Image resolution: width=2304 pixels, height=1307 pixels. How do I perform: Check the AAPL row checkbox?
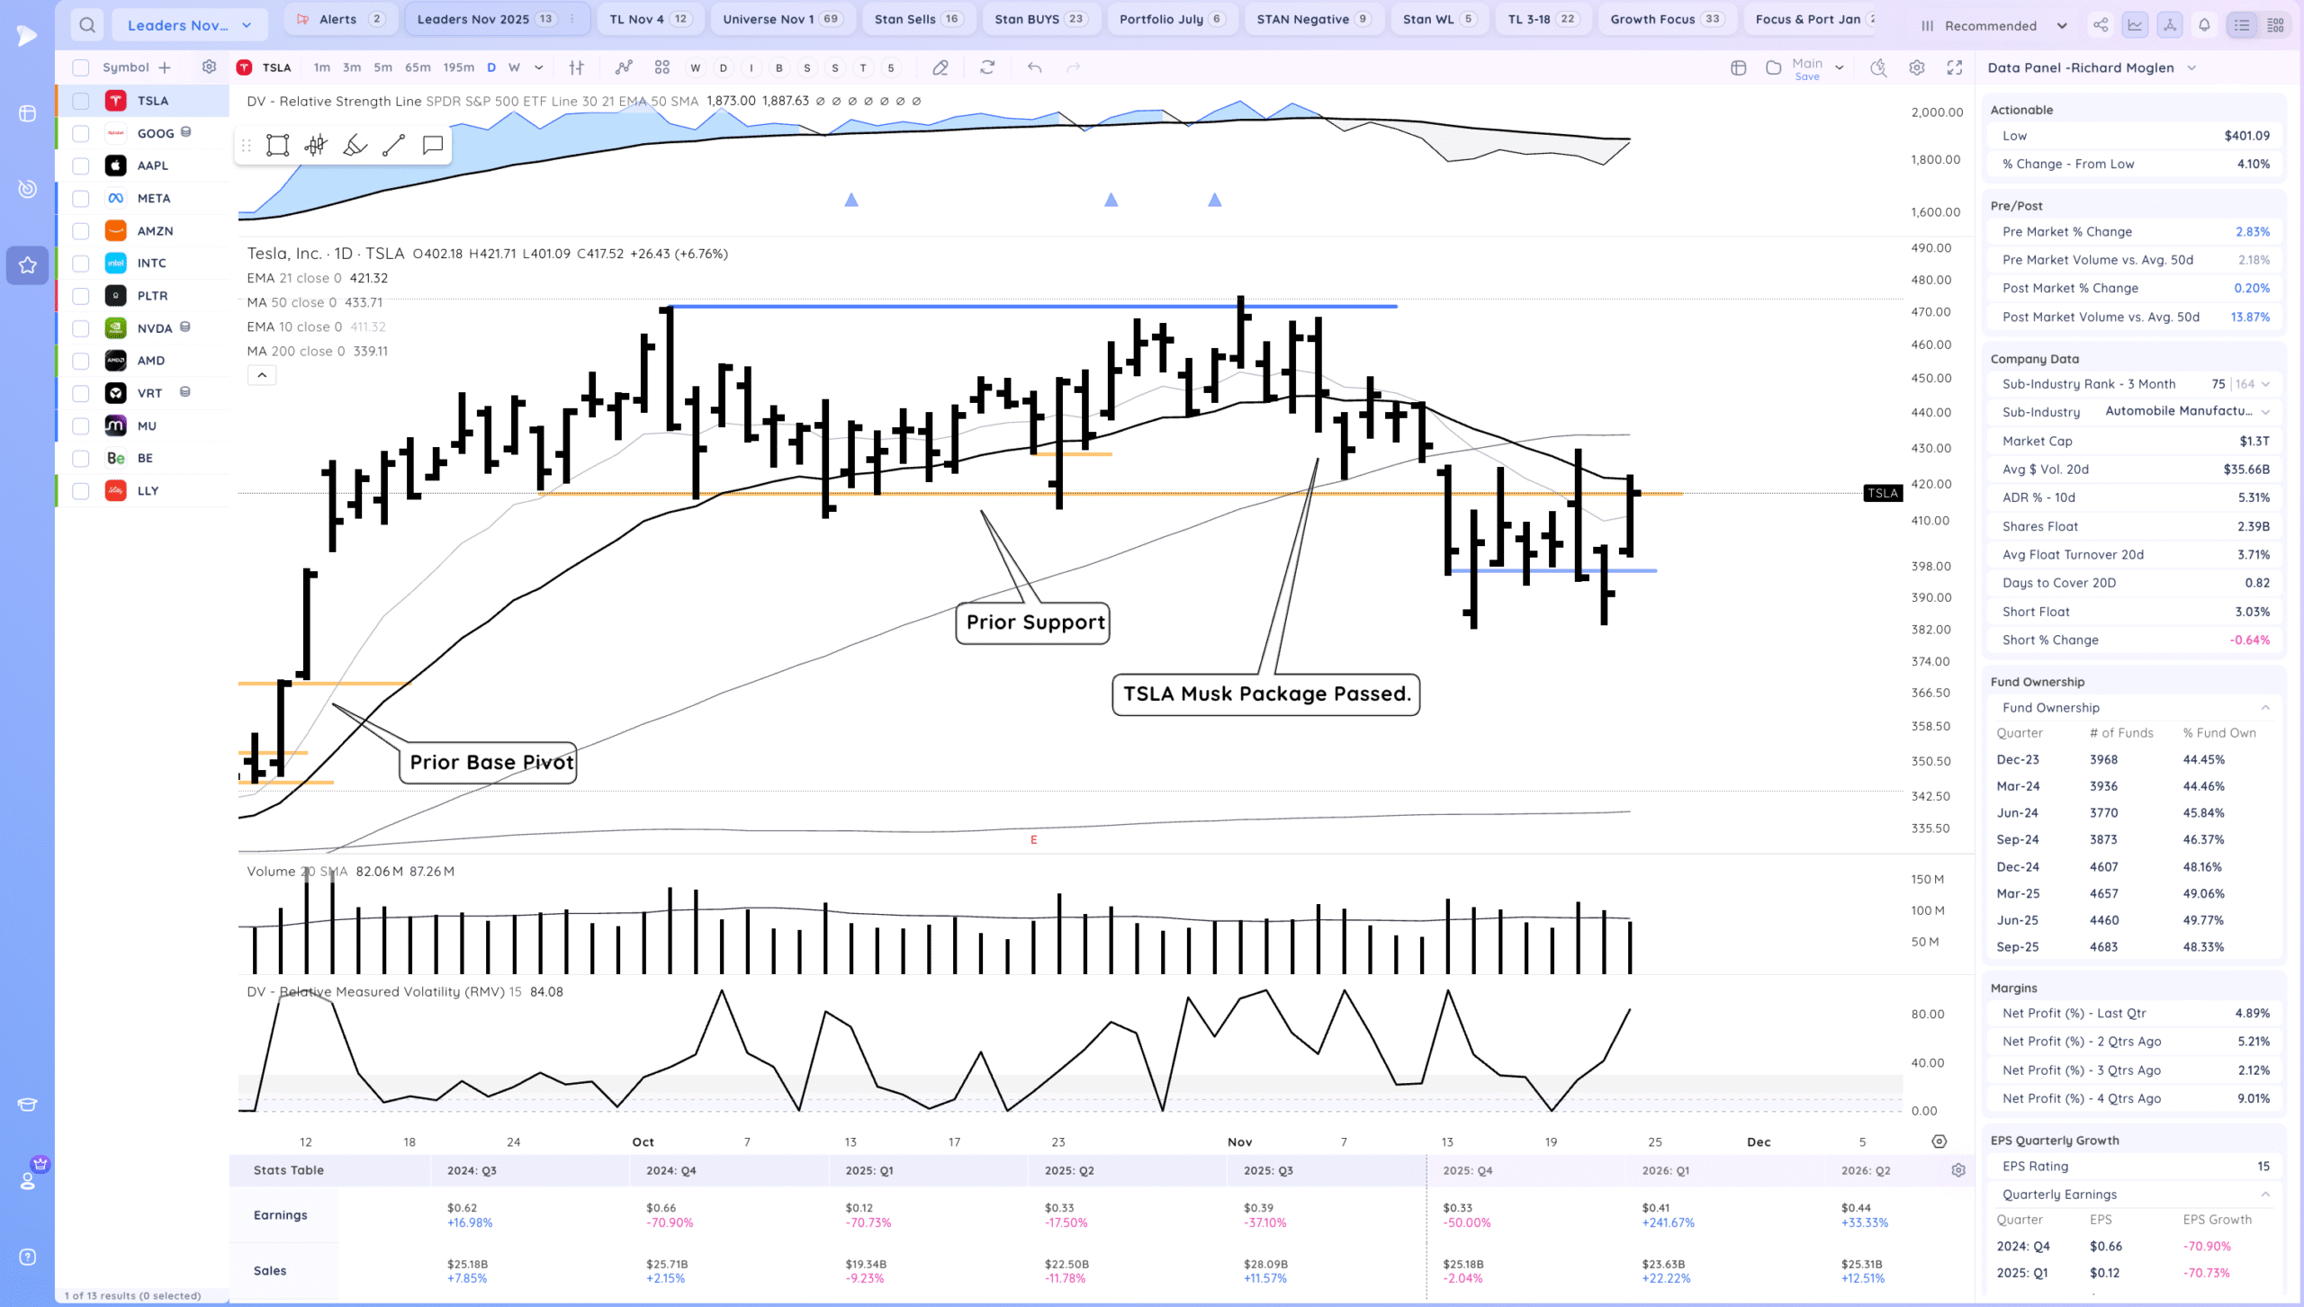pyautogui.click(x=81, y=166)
